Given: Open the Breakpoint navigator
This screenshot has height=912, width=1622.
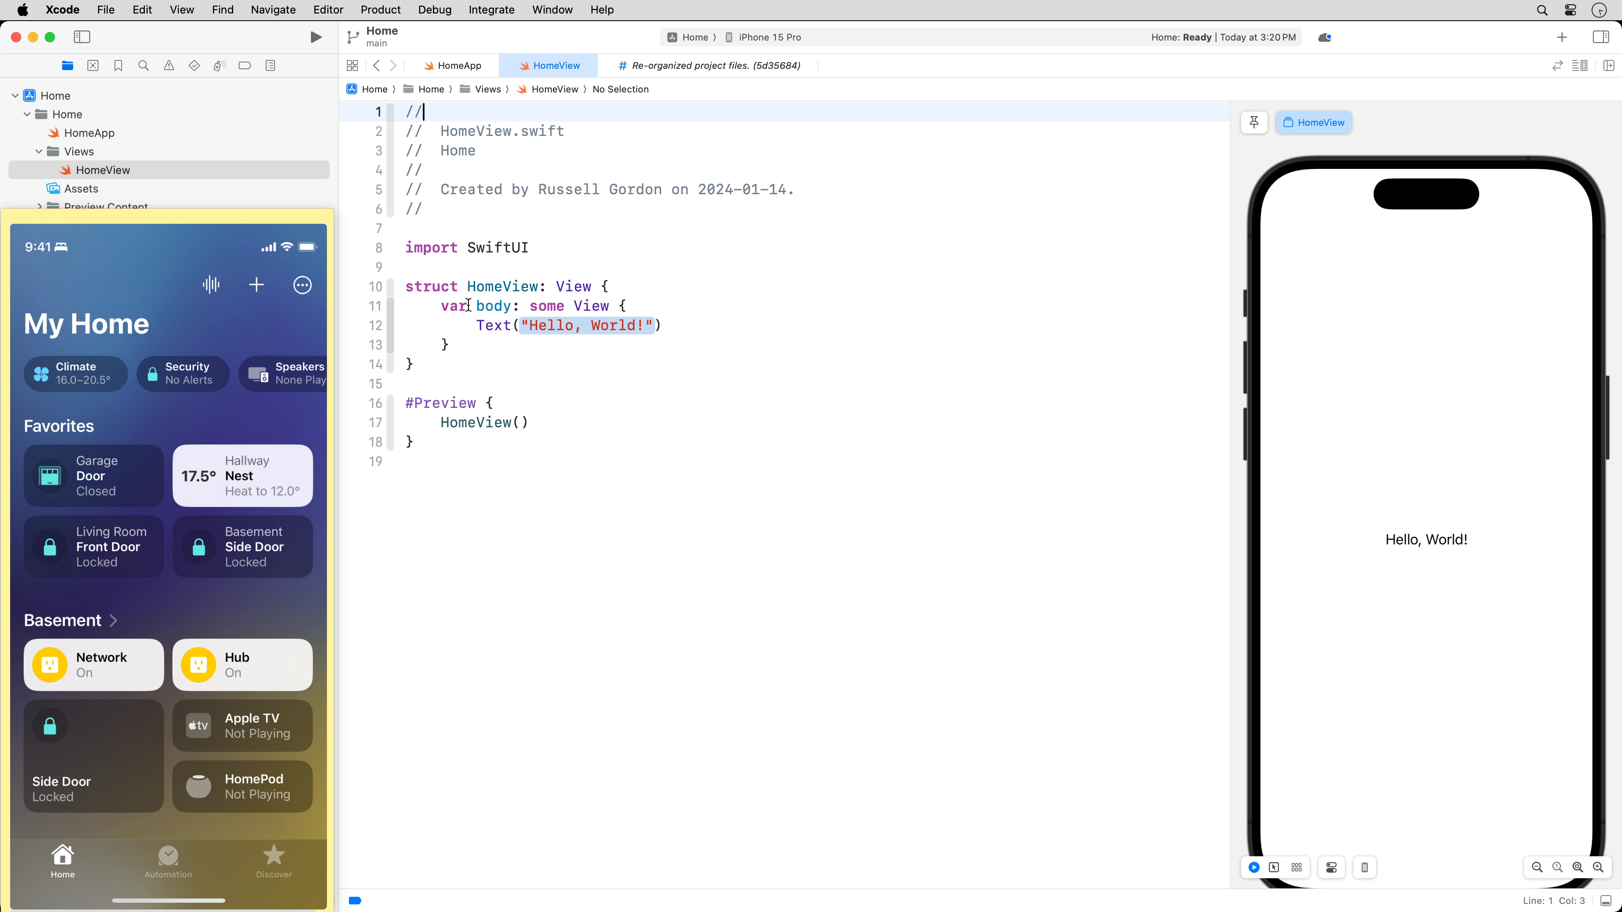Looking at the screenshot, I should click(x=245, y=65).
